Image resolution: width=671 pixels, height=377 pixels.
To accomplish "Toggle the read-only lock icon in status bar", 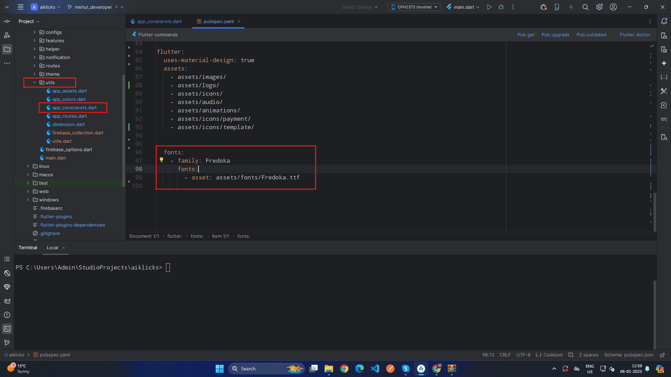I will pyautogui.click(x=662, y=355).
